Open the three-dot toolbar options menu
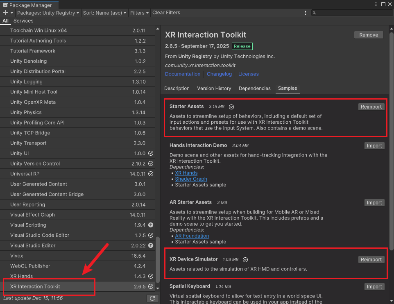This screenshot has width=394, height=304. [305, 13]
